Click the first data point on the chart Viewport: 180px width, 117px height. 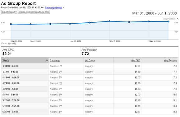point(11,24)
